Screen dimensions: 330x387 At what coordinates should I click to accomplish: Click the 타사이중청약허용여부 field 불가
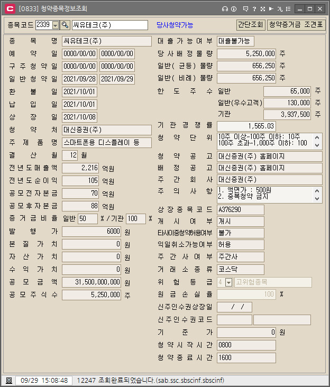click(x=241, y=233)
